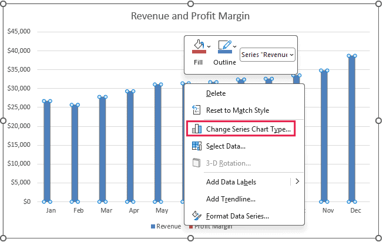Click the top-center chart resize handle
Screen dimensions: 383x242
(190, 4)
